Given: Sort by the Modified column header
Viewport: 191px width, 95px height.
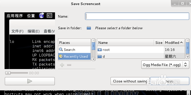Looking at the screenshot, I should click(174, 43).
